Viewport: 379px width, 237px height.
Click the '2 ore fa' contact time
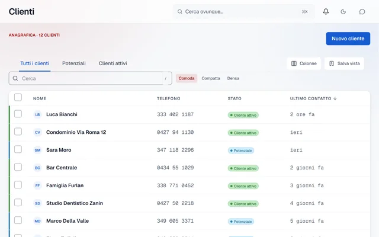tap(302, 114)
